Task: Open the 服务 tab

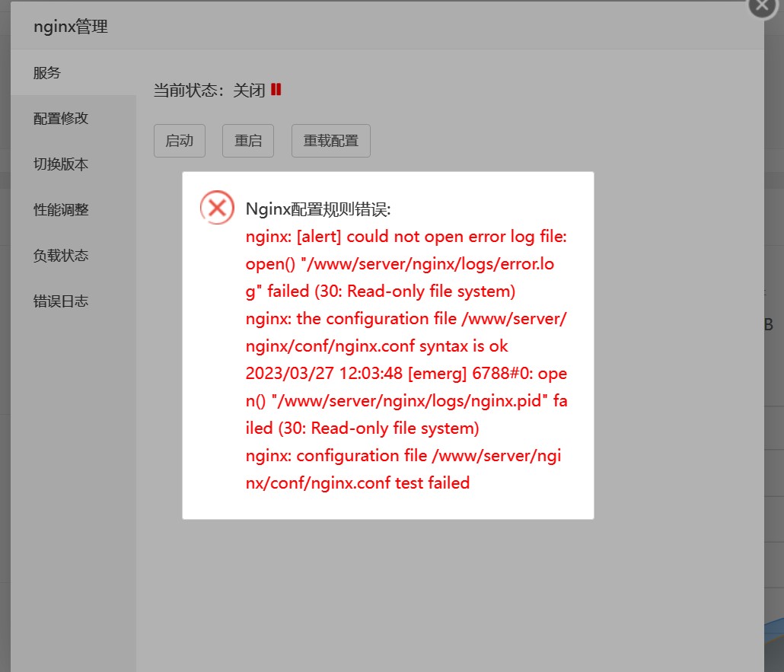Action: (x=73, y=72)
